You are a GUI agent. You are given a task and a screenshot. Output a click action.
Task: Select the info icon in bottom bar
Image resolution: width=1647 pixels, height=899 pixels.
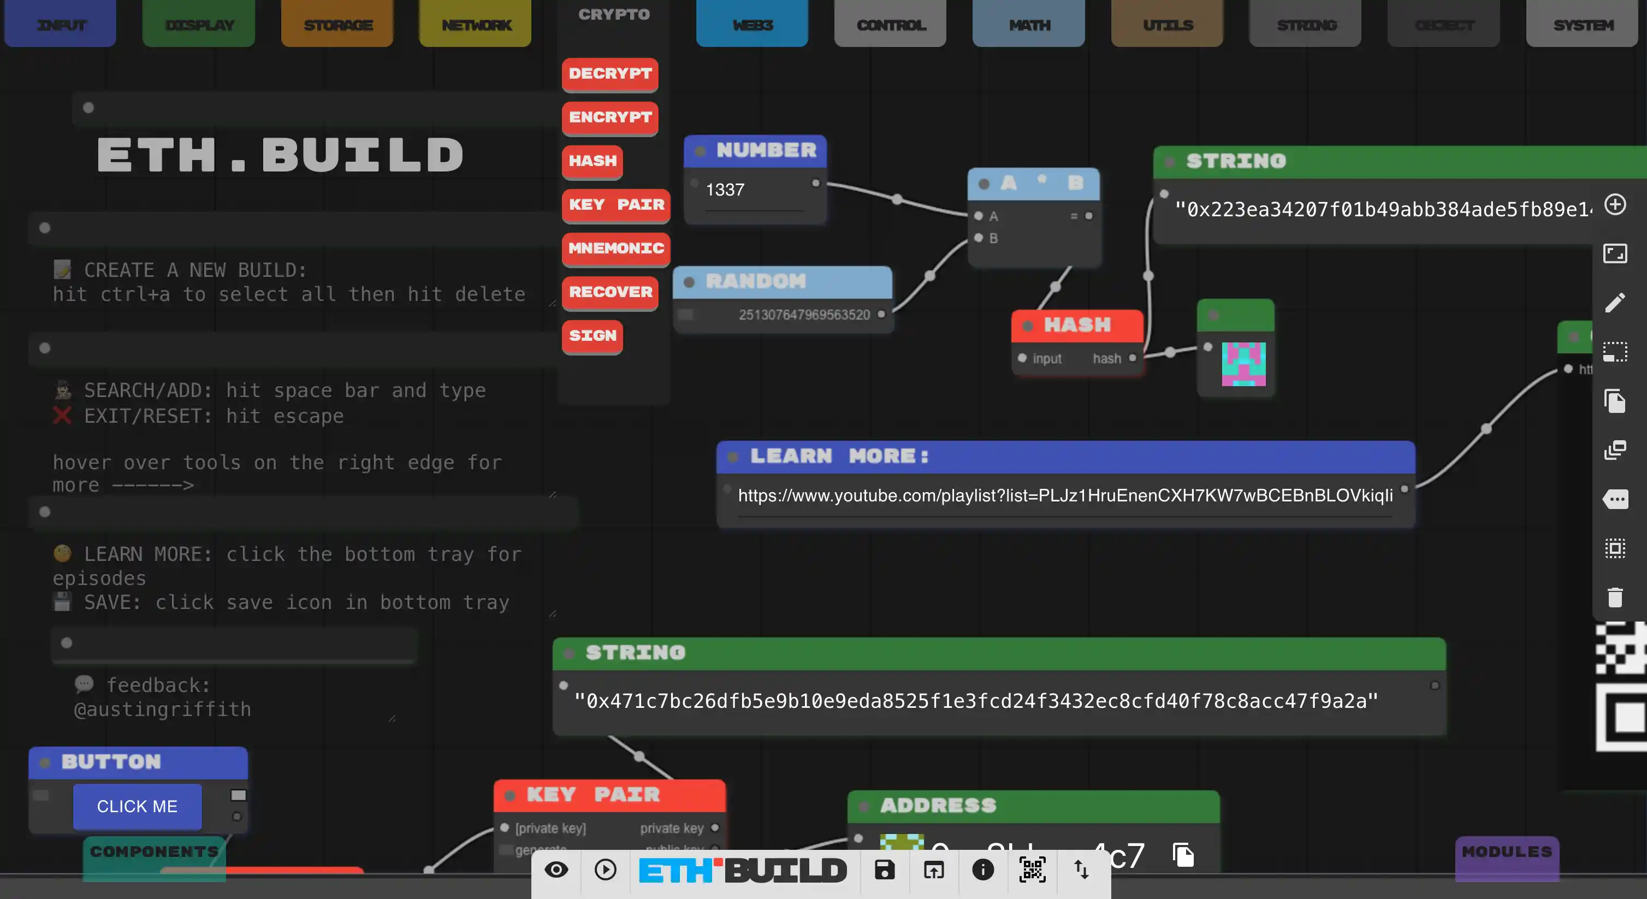pyautogui.click(x=983, y=870)
